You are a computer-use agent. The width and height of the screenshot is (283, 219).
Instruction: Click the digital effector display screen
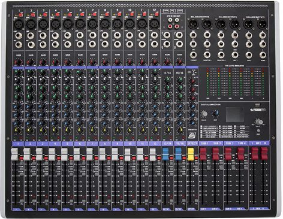(234, 114)
